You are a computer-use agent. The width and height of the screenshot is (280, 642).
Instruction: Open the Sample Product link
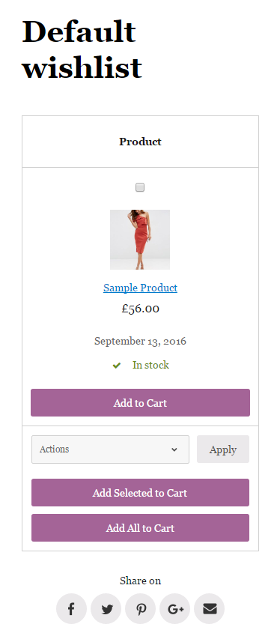click(x=141, y=288)
